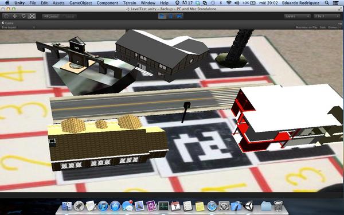
Task: Open the Window menu
Action: coord(148,3)
